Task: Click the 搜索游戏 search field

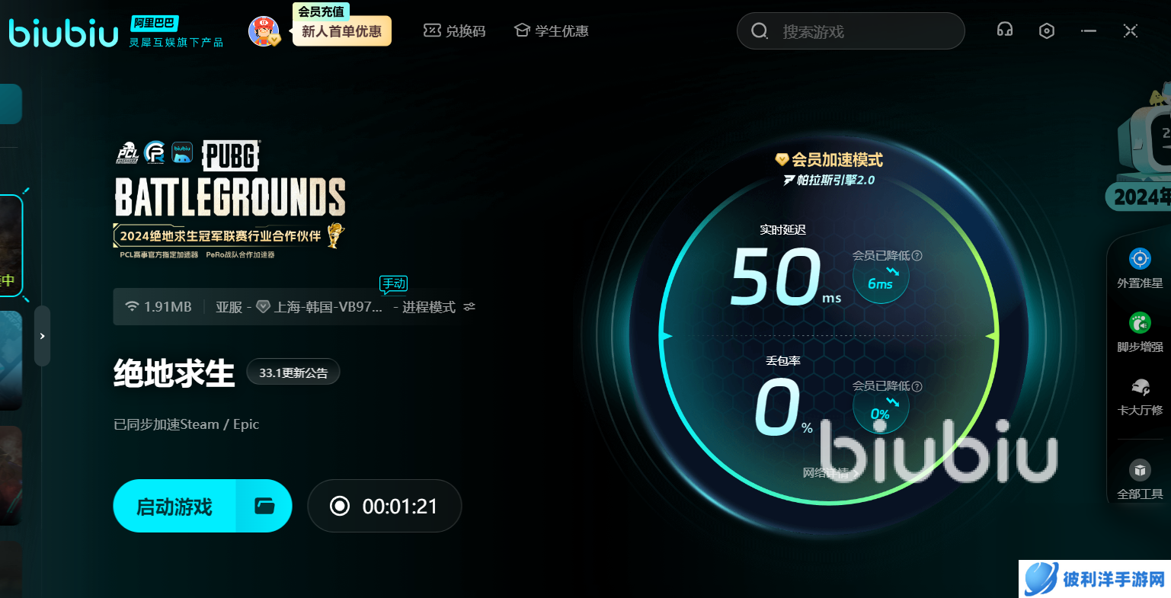Action: (849, 30)
